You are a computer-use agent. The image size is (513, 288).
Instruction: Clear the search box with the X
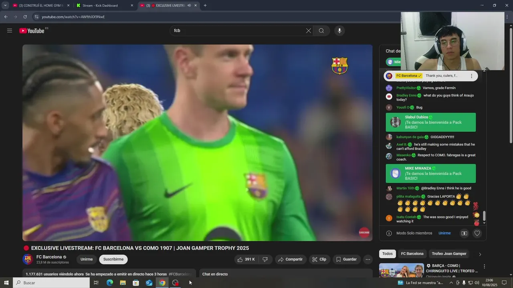point(309,31)
